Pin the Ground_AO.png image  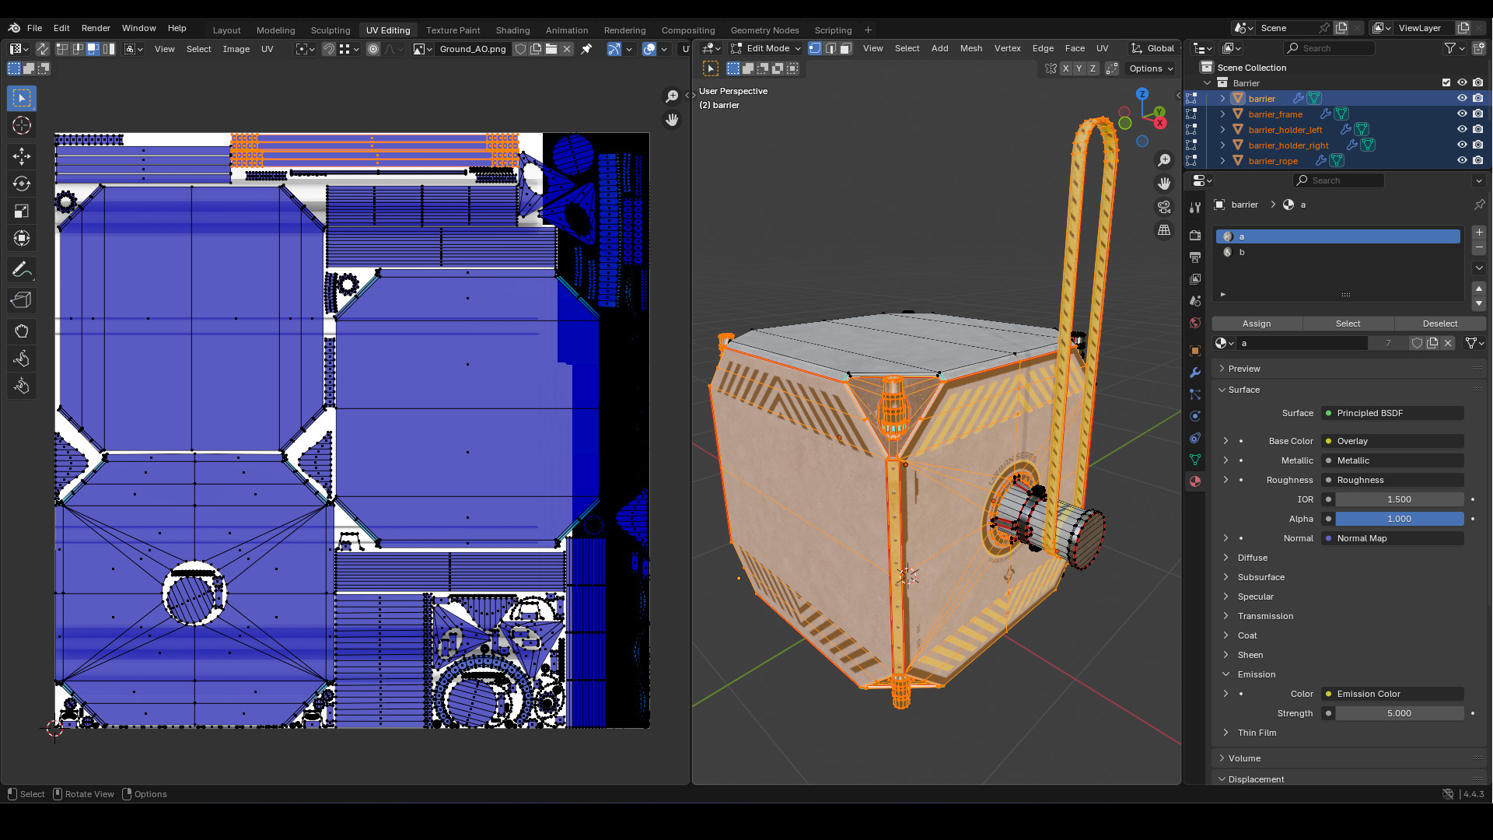(586, 49)
